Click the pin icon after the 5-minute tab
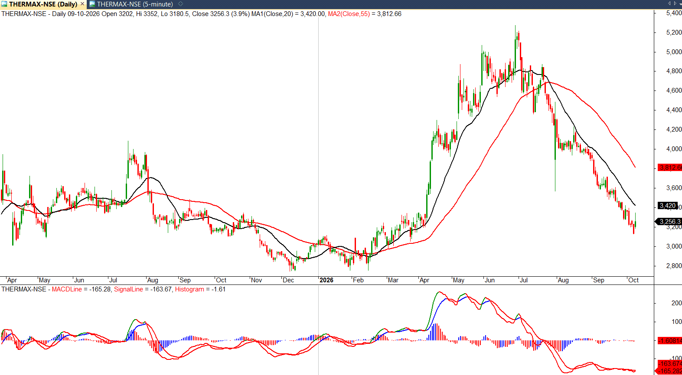The image size is (682, 375). coord(180,4)
